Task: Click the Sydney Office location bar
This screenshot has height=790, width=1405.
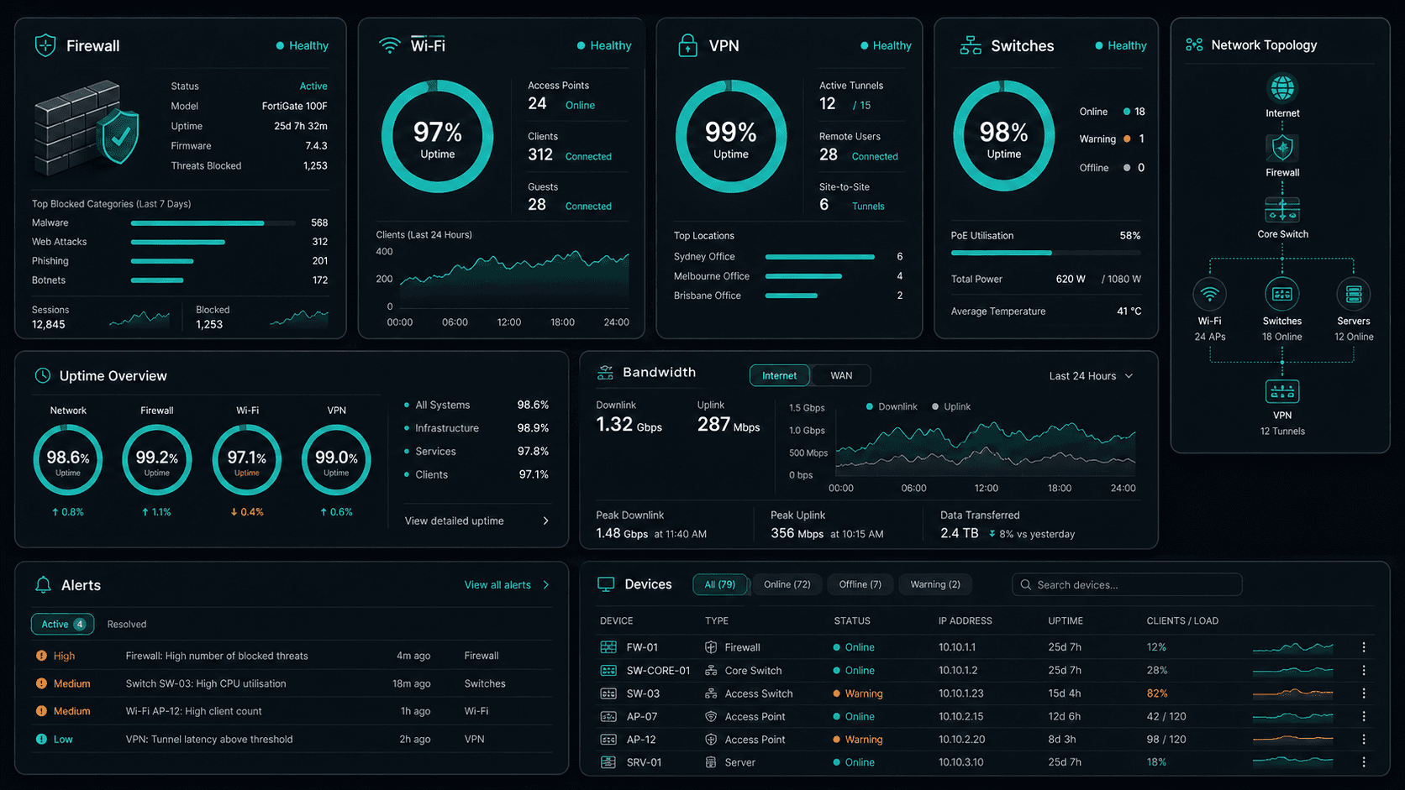Action: point(820,257)
